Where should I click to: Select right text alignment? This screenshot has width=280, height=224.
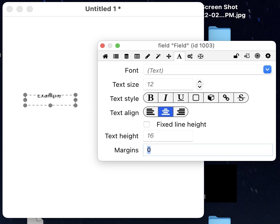181,112
